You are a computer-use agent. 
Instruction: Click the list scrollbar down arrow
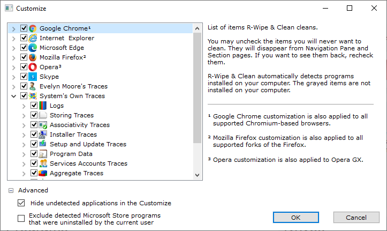(197, 175)
